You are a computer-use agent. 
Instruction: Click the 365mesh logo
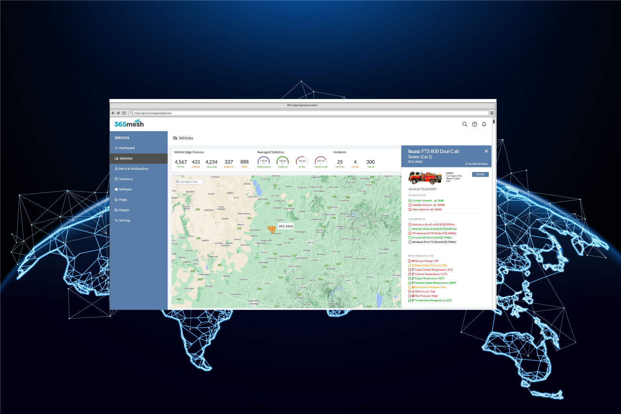[x=129, y=124]
